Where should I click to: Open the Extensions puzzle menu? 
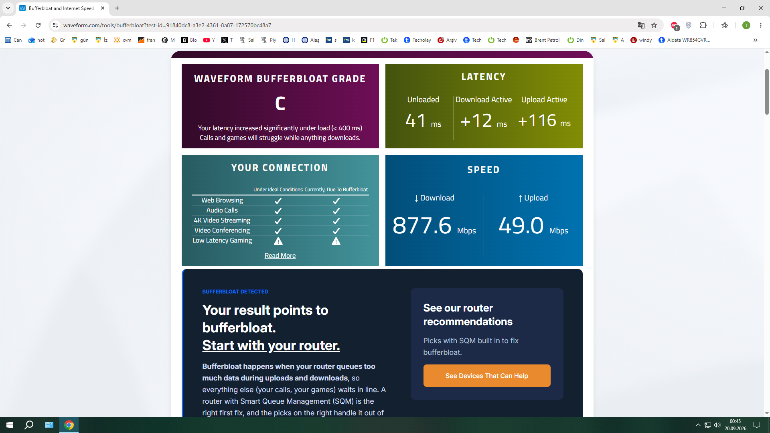point(703,25)
